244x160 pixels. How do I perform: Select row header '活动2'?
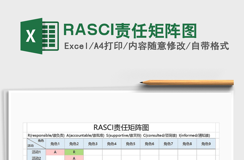36,158
